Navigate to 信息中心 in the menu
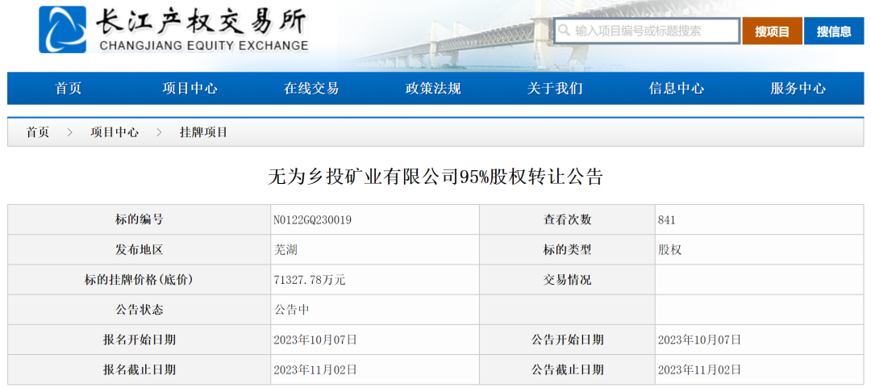Screen dimensions: 871x388 coord(677,89)
